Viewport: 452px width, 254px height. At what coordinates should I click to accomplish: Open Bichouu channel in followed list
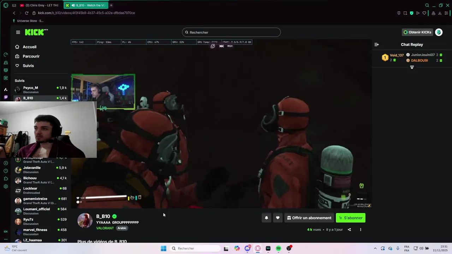tap(41, 180)
